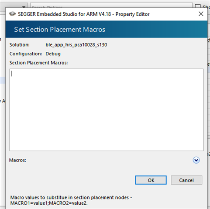This screenshot has height=209, width=210.
Task: Click the MACRO1=value1;MACRO2=value2 example text
Action: tap(49, 203)
